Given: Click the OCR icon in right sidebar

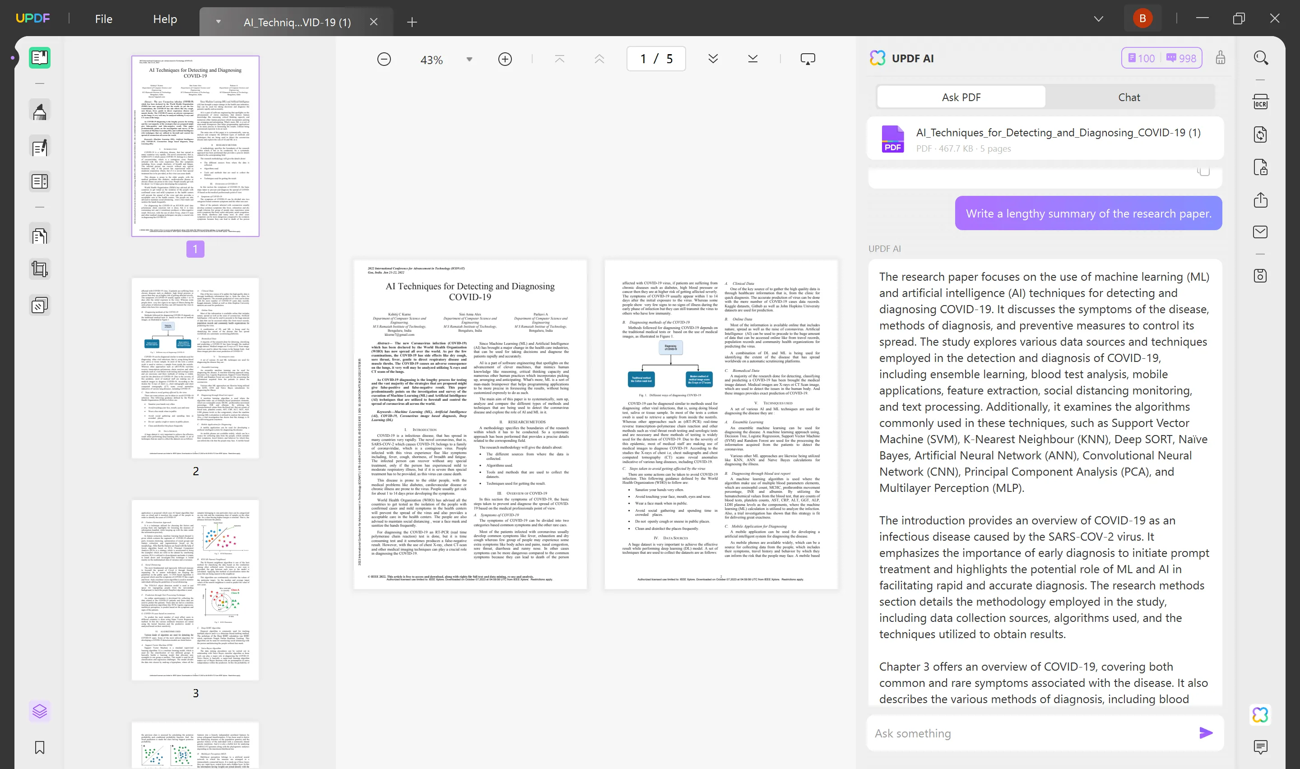Looking at the screenshot, I should tap(1260, 102).
